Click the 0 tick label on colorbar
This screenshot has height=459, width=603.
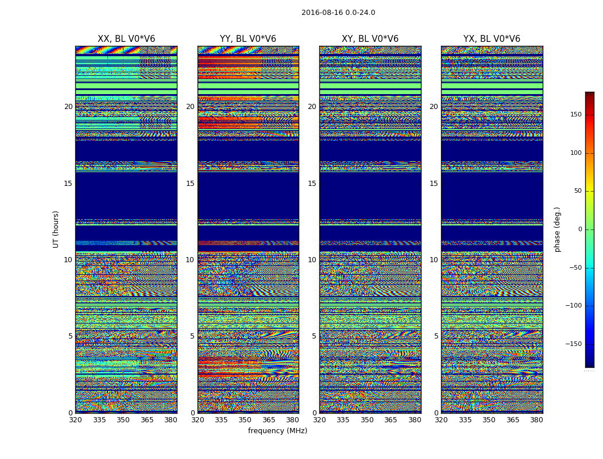coord(580,229)
